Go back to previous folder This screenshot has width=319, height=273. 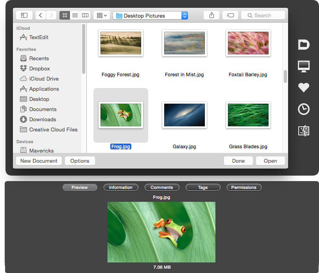(41, 15)
